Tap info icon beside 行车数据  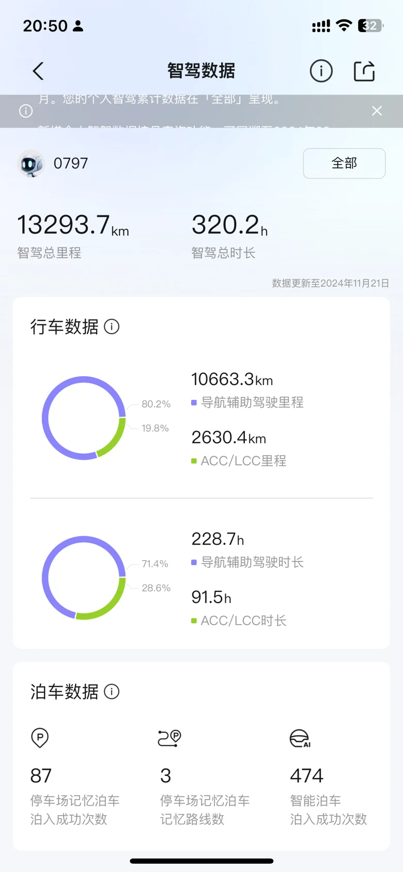(112, 326)
